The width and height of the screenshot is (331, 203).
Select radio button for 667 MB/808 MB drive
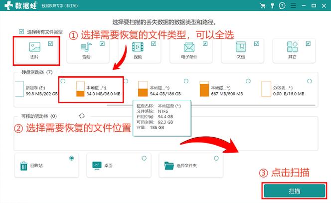(x=248, y=81)
